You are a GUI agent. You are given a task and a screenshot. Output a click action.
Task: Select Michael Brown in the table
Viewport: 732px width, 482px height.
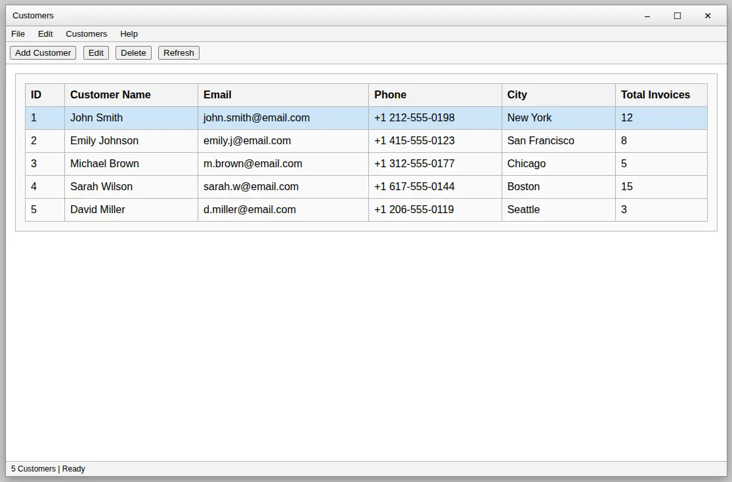pyautogui.click(x=104, y=164)
